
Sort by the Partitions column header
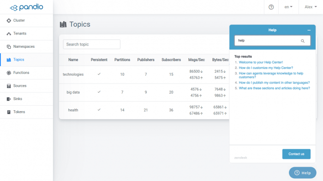pos(122,60)
